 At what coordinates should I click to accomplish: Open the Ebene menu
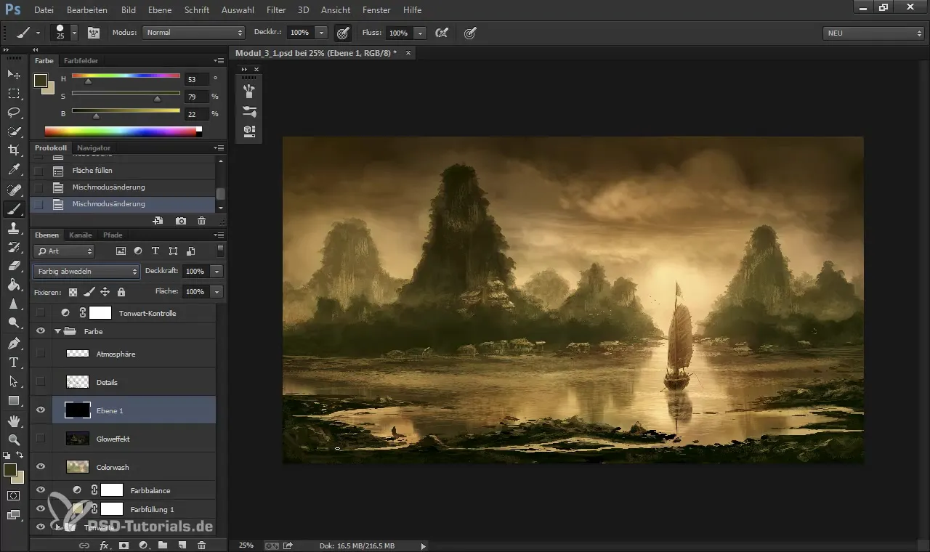[159, 10]
